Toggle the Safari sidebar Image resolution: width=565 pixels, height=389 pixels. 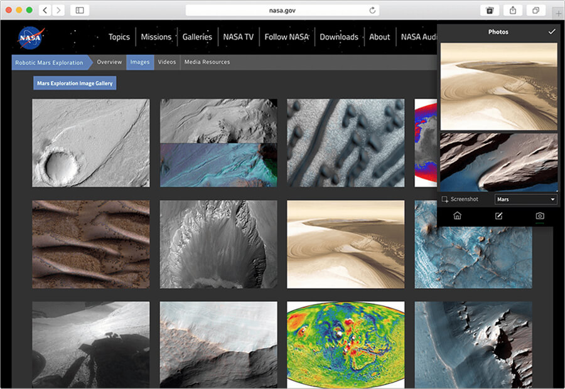point(80,10)
